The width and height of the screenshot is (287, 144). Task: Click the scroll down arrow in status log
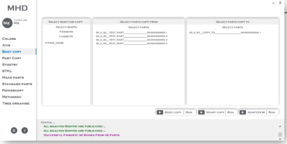280,139
